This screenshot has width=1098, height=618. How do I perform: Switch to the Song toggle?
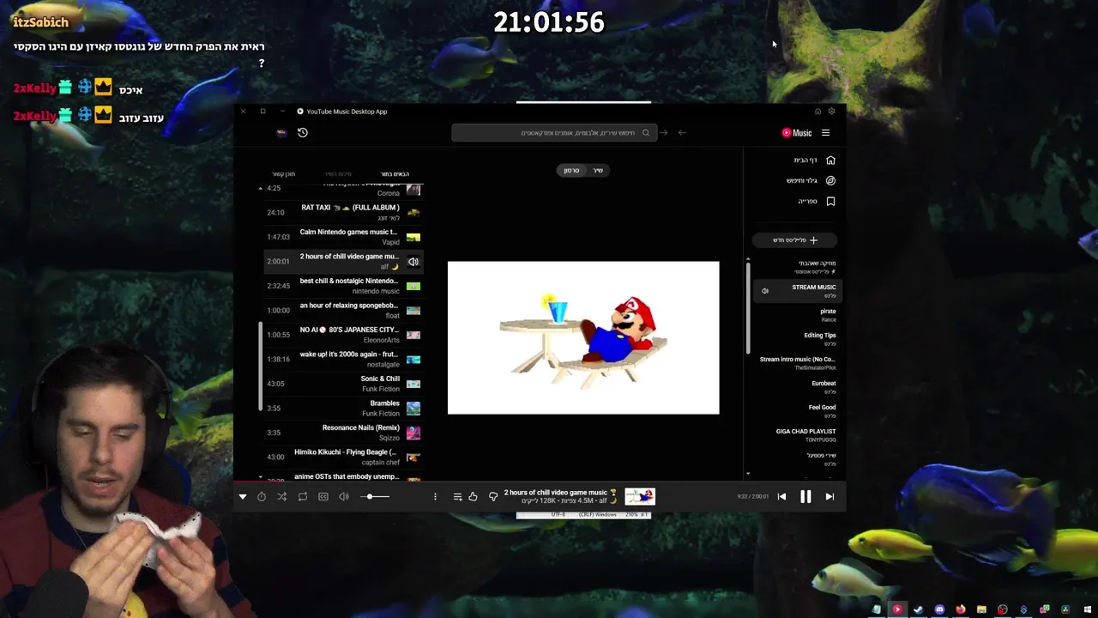coord(598,170)
